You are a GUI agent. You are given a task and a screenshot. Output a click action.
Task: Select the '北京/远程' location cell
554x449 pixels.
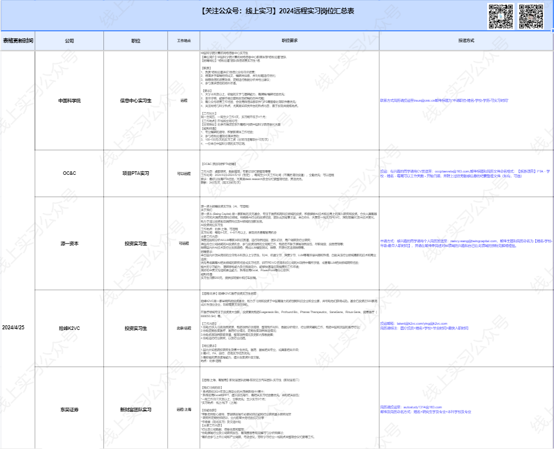click(184, 328)
